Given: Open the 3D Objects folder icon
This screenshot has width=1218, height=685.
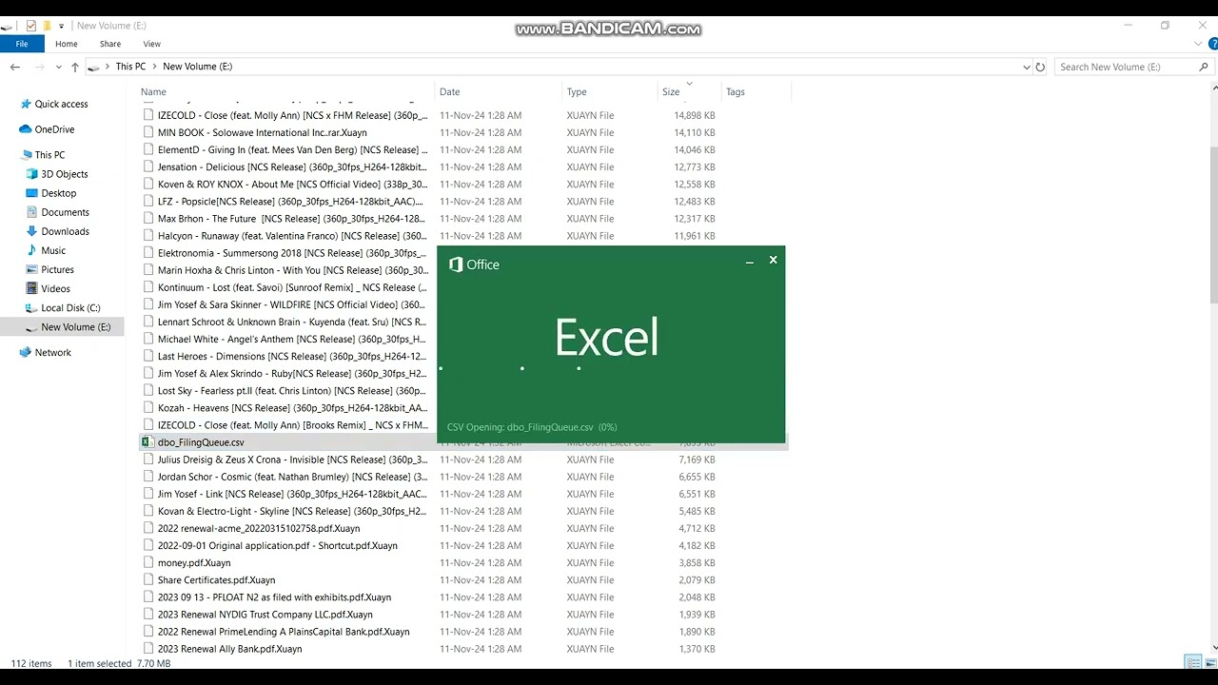Looking at the screenshot, I should coord(31,174).
